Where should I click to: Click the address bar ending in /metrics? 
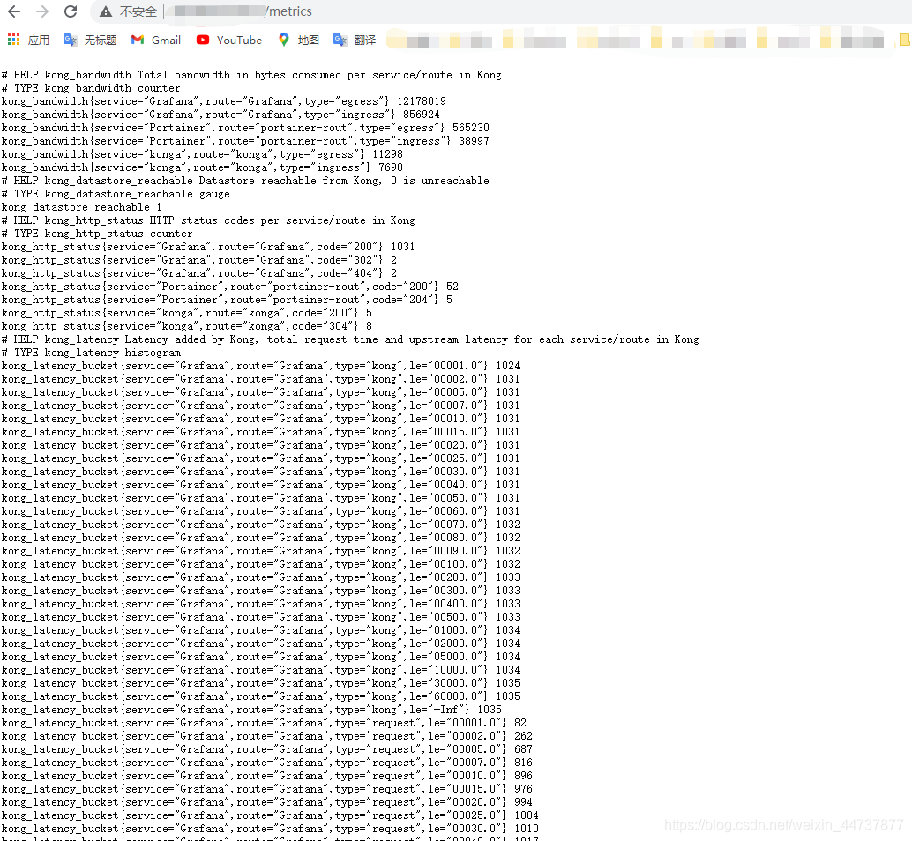coord(500,11)
